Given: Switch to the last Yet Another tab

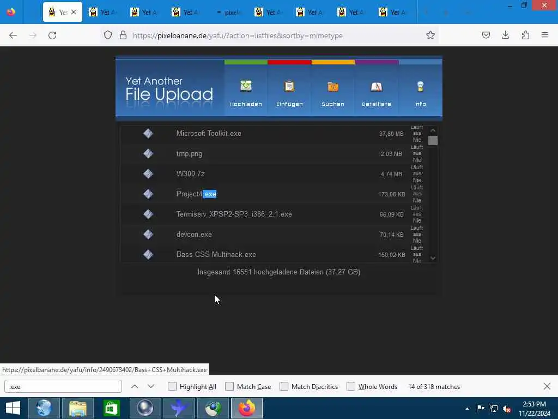Looking at the screenshot, I should 393,12.
